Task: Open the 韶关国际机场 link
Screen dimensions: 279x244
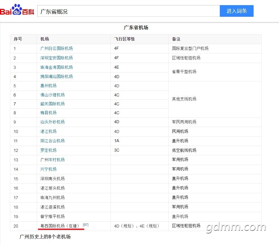Action: pyautogui.click(x=52, y=104)
